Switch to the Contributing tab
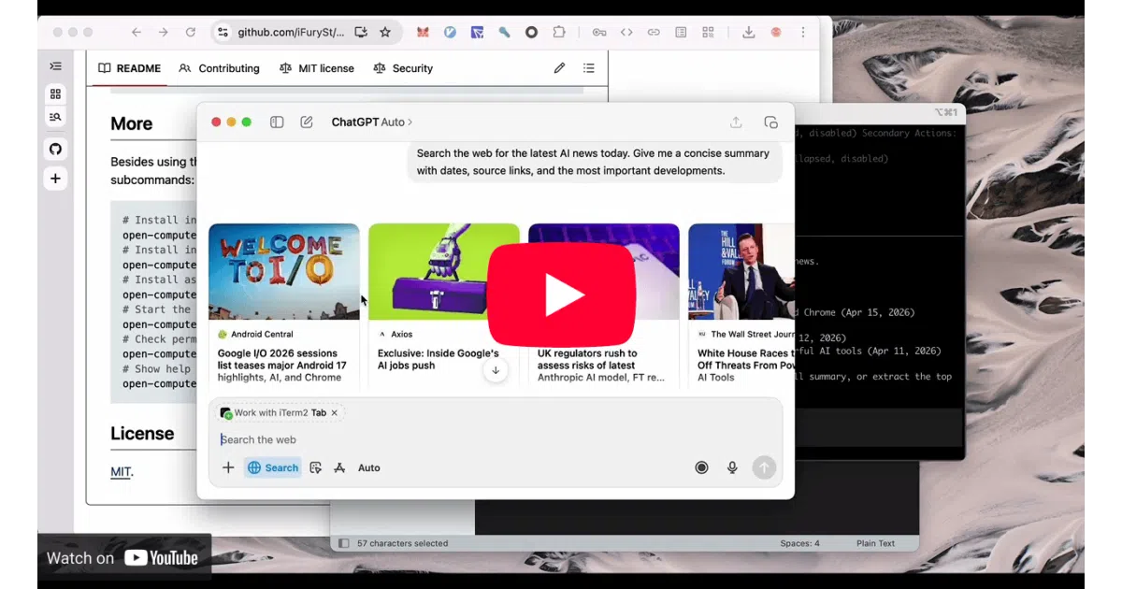Screen dimensions: 1122x589 219,68
